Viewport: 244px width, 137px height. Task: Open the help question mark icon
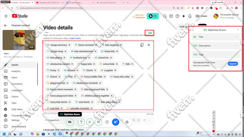point(177,16)
